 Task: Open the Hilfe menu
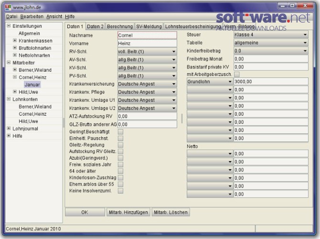click(x=70, y=17)
